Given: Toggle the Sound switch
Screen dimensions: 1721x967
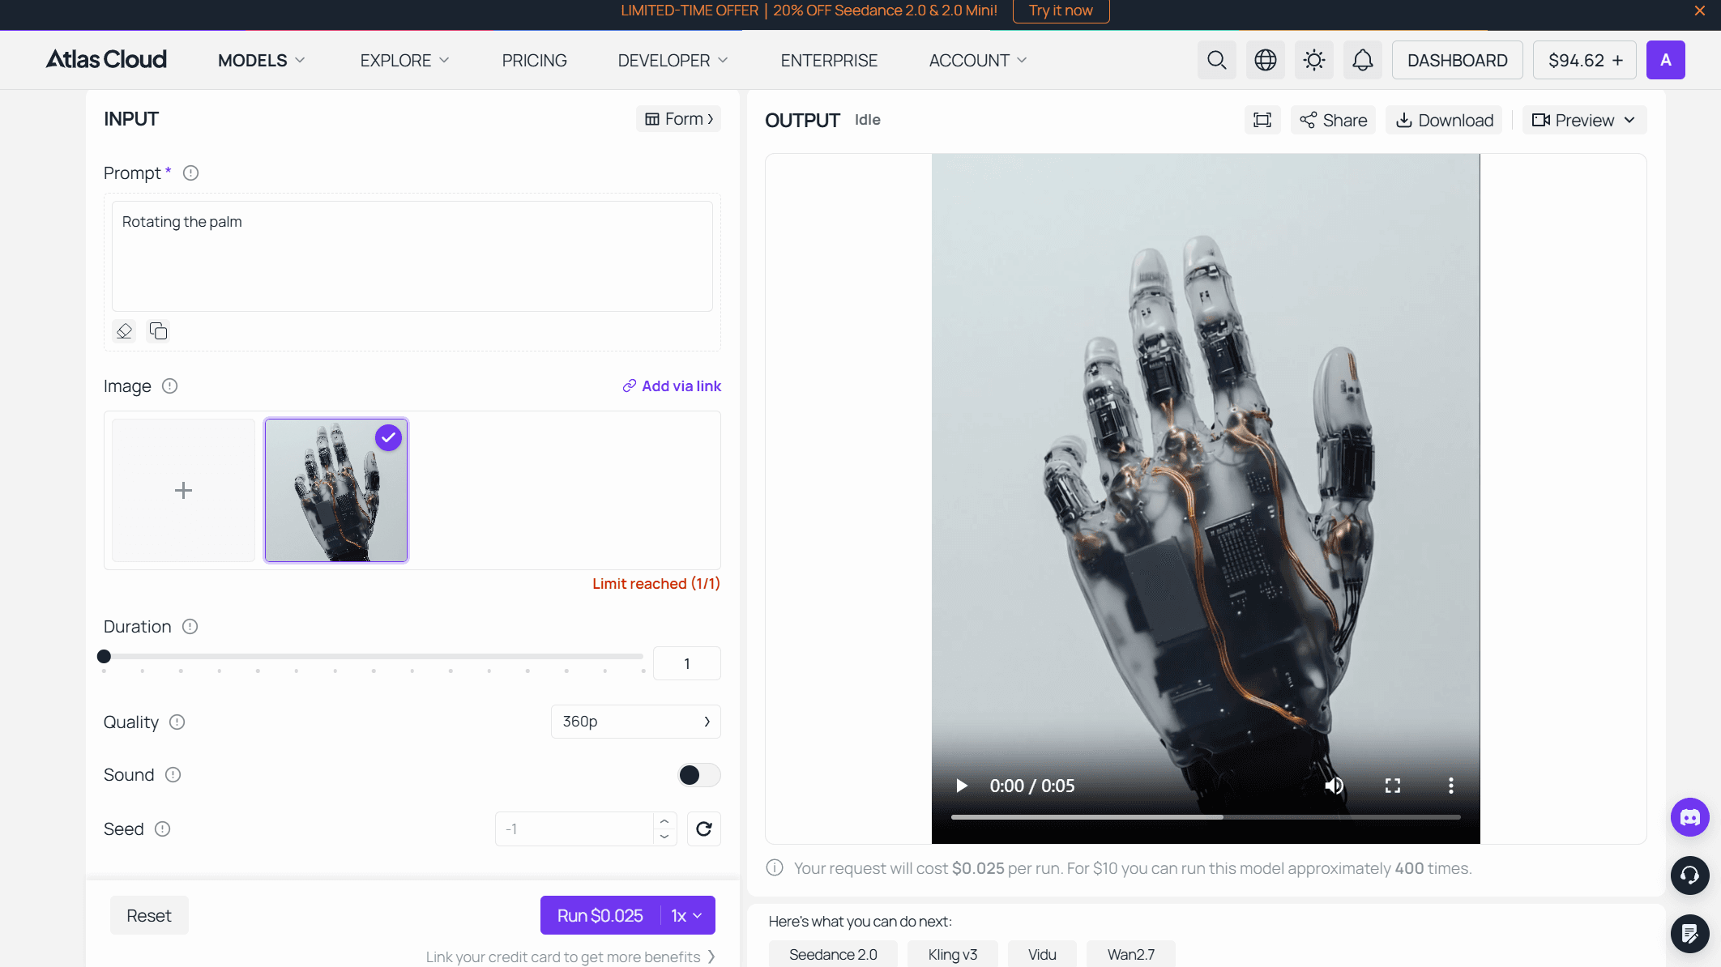Looking at the screenshot, I should [x=698, y=775].
